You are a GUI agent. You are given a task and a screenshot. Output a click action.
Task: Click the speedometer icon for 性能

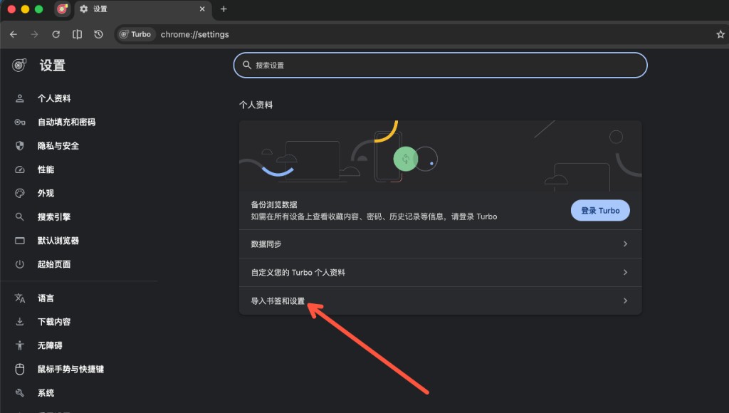19,169
